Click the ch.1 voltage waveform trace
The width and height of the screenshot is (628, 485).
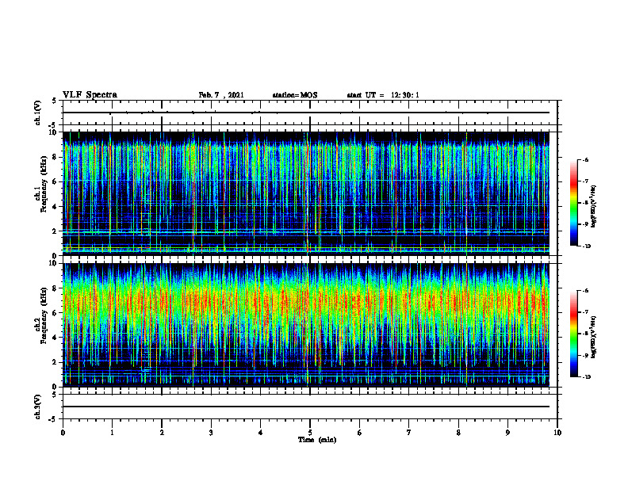(306, 113)
